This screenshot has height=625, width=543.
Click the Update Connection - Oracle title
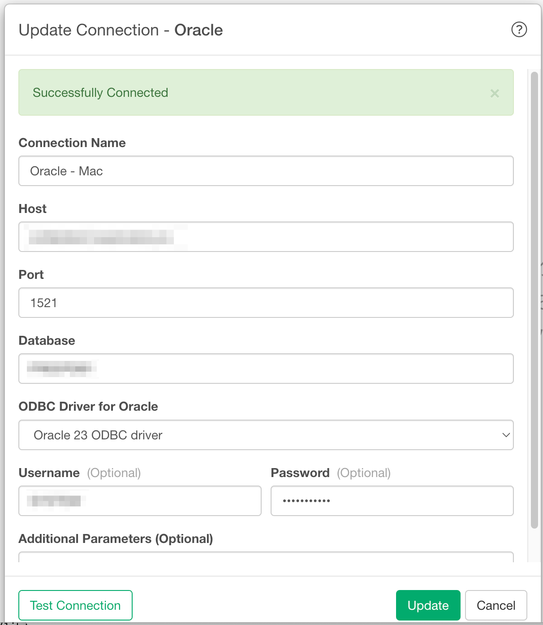click(x=121, y=30)
